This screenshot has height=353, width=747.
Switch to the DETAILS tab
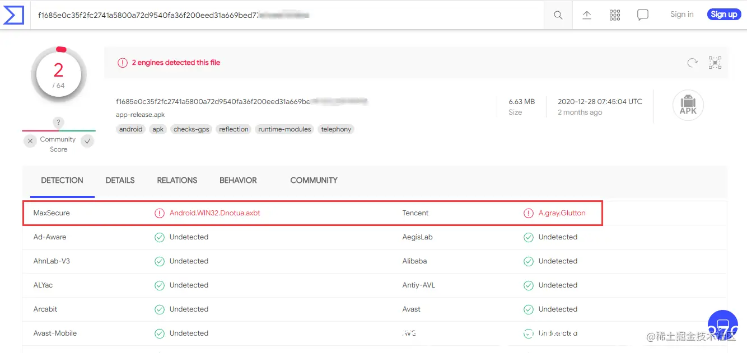120,180
